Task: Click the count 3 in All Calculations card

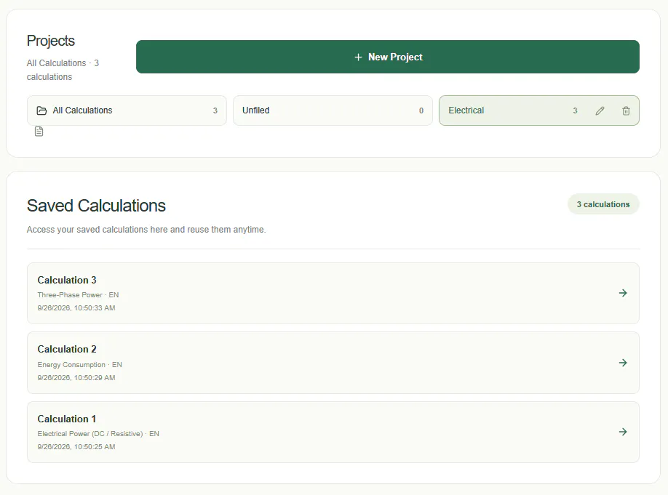Action: pos(215,110)
